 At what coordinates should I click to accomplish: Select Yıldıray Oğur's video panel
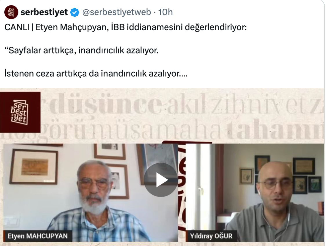[255, 193]
